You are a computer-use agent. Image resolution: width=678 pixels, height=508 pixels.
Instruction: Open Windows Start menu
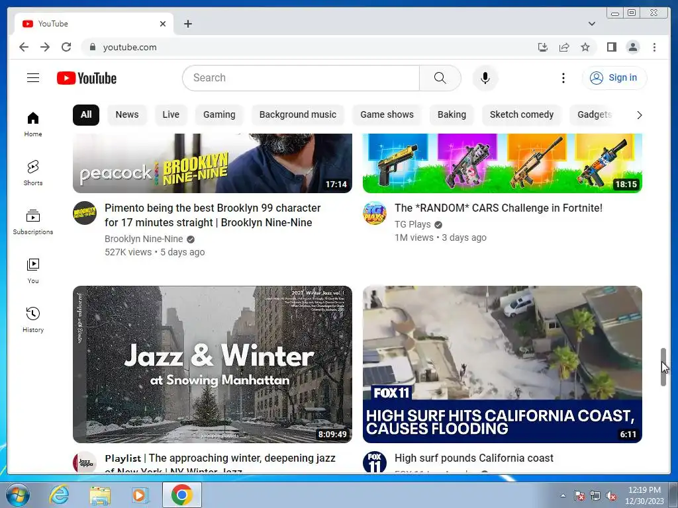click(x=17, y=495)
